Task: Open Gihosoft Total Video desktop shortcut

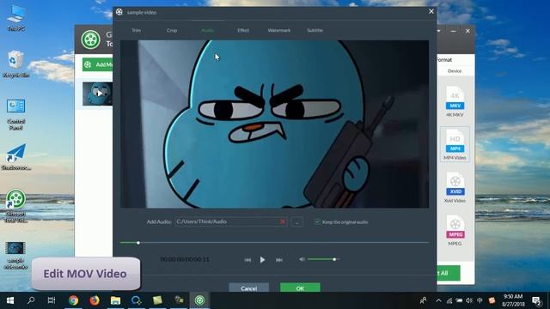Action: coord(15,206)
